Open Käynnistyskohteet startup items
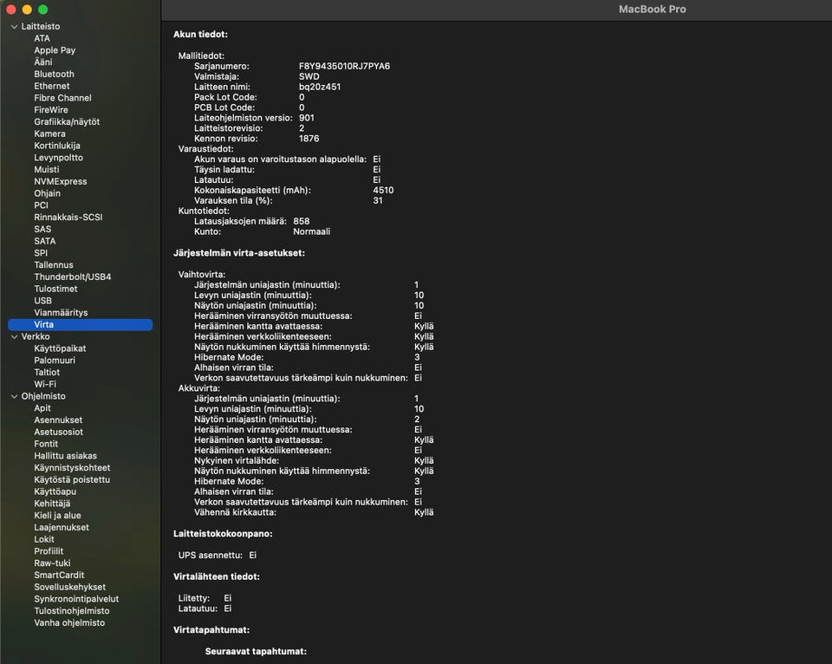This screenshot has width=832, height=664. [72, 468]
